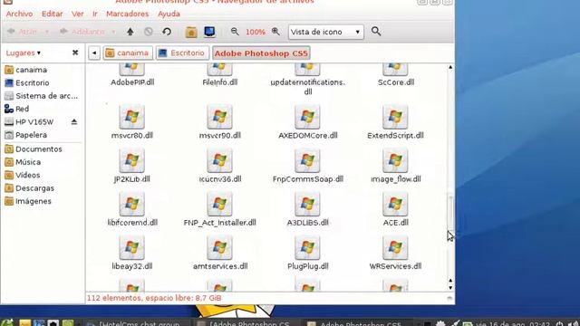
Task: Open the Vista de icono view dropdown
Action: 326,33
